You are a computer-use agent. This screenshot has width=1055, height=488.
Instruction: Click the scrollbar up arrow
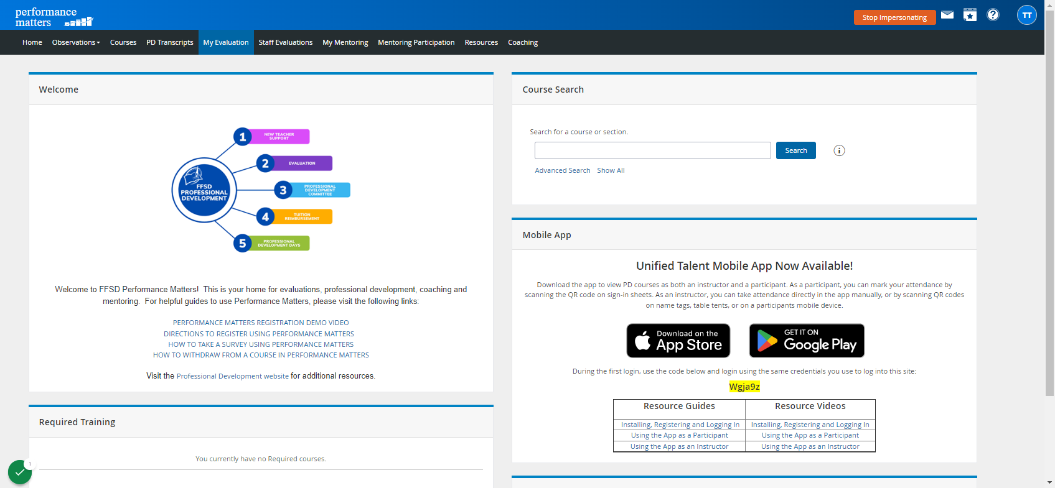coord(1049,4)
